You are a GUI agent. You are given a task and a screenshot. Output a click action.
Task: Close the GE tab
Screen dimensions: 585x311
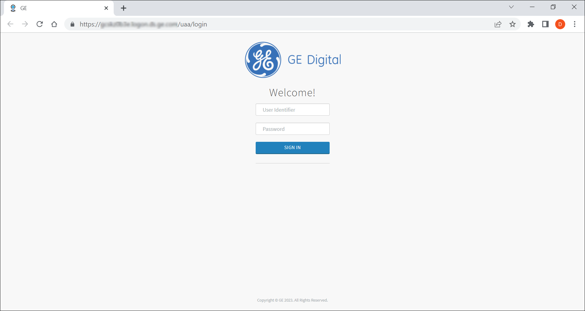[x=106, y=8]
